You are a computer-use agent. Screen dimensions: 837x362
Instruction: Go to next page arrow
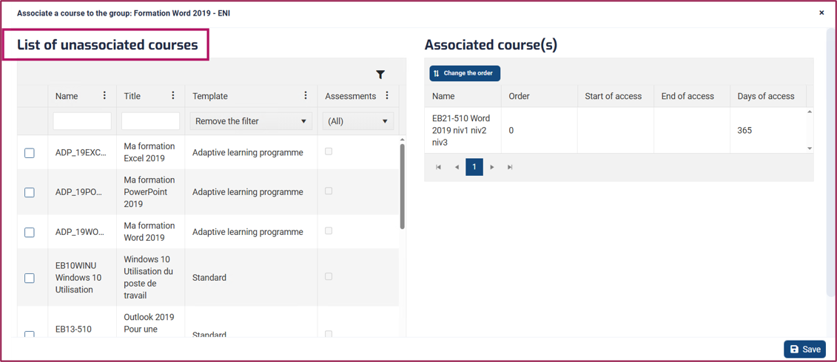[492, 167]
